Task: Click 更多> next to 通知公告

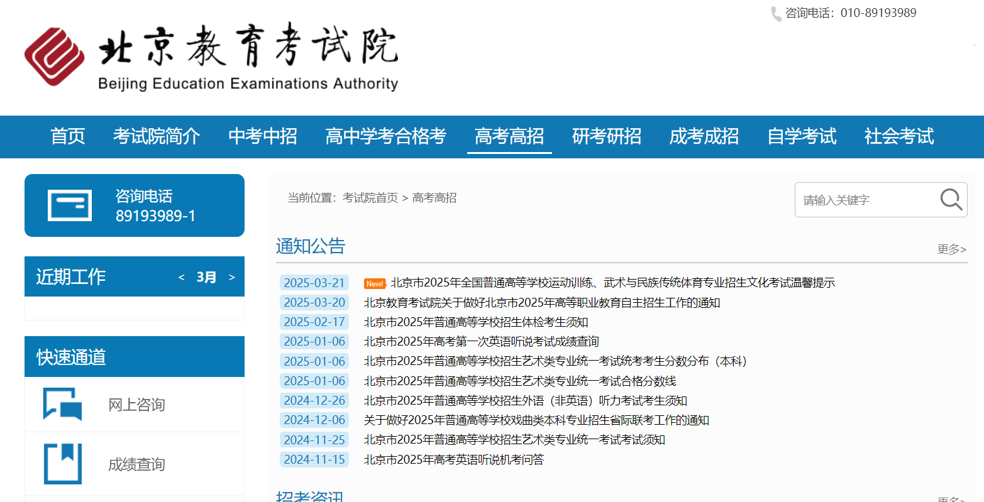Action: pos(952,249)
